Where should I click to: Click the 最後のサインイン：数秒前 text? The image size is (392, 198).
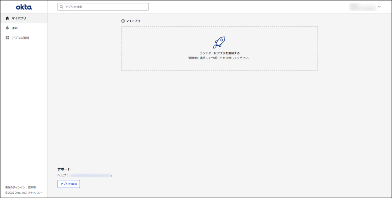pyautogui.click(x=21, y=187)
